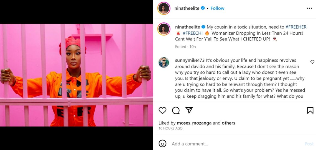Open ninatheelite header profile picture
Image resolution: width=316 pixels, height=150 pixels.
(x=164, y=8)
